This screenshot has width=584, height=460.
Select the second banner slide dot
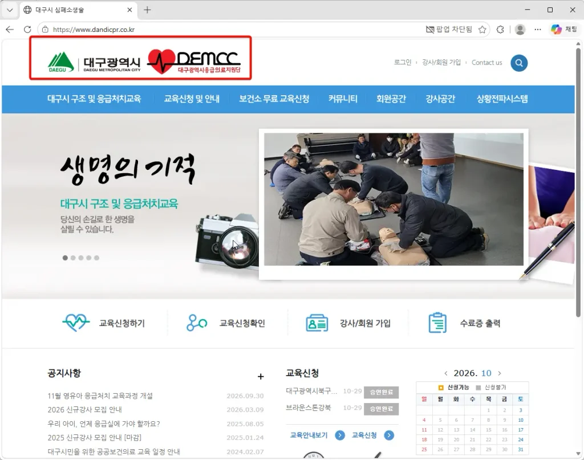coord(73,258)
